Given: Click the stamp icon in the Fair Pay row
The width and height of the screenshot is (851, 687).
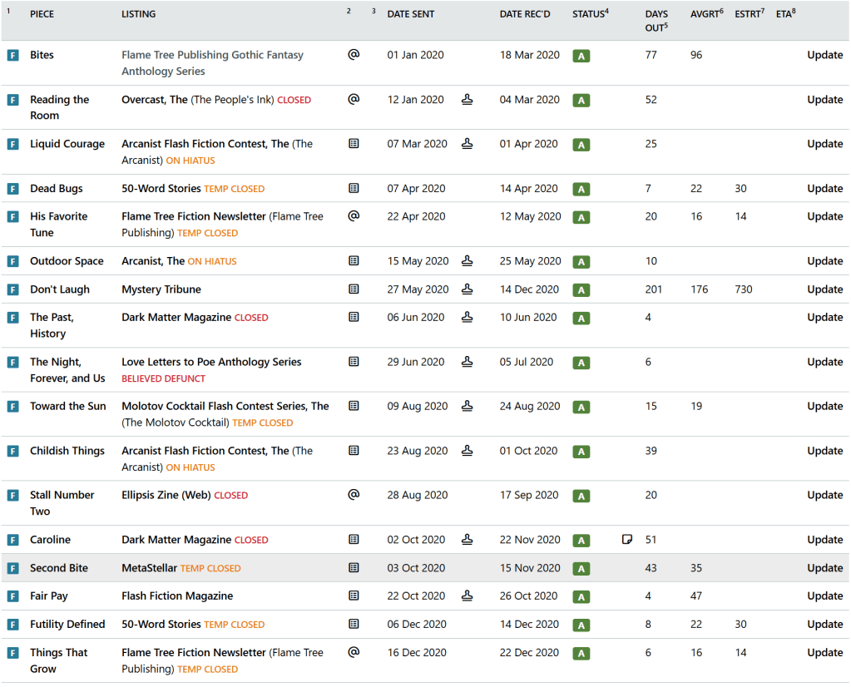Looking at the screenshot, I should point(468,596).
